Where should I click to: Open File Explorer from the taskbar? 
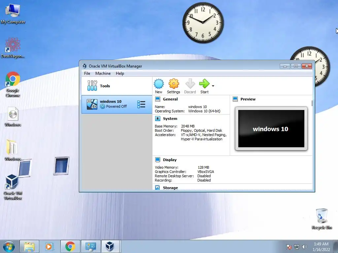pyautogui.click(x=29, y=246)
